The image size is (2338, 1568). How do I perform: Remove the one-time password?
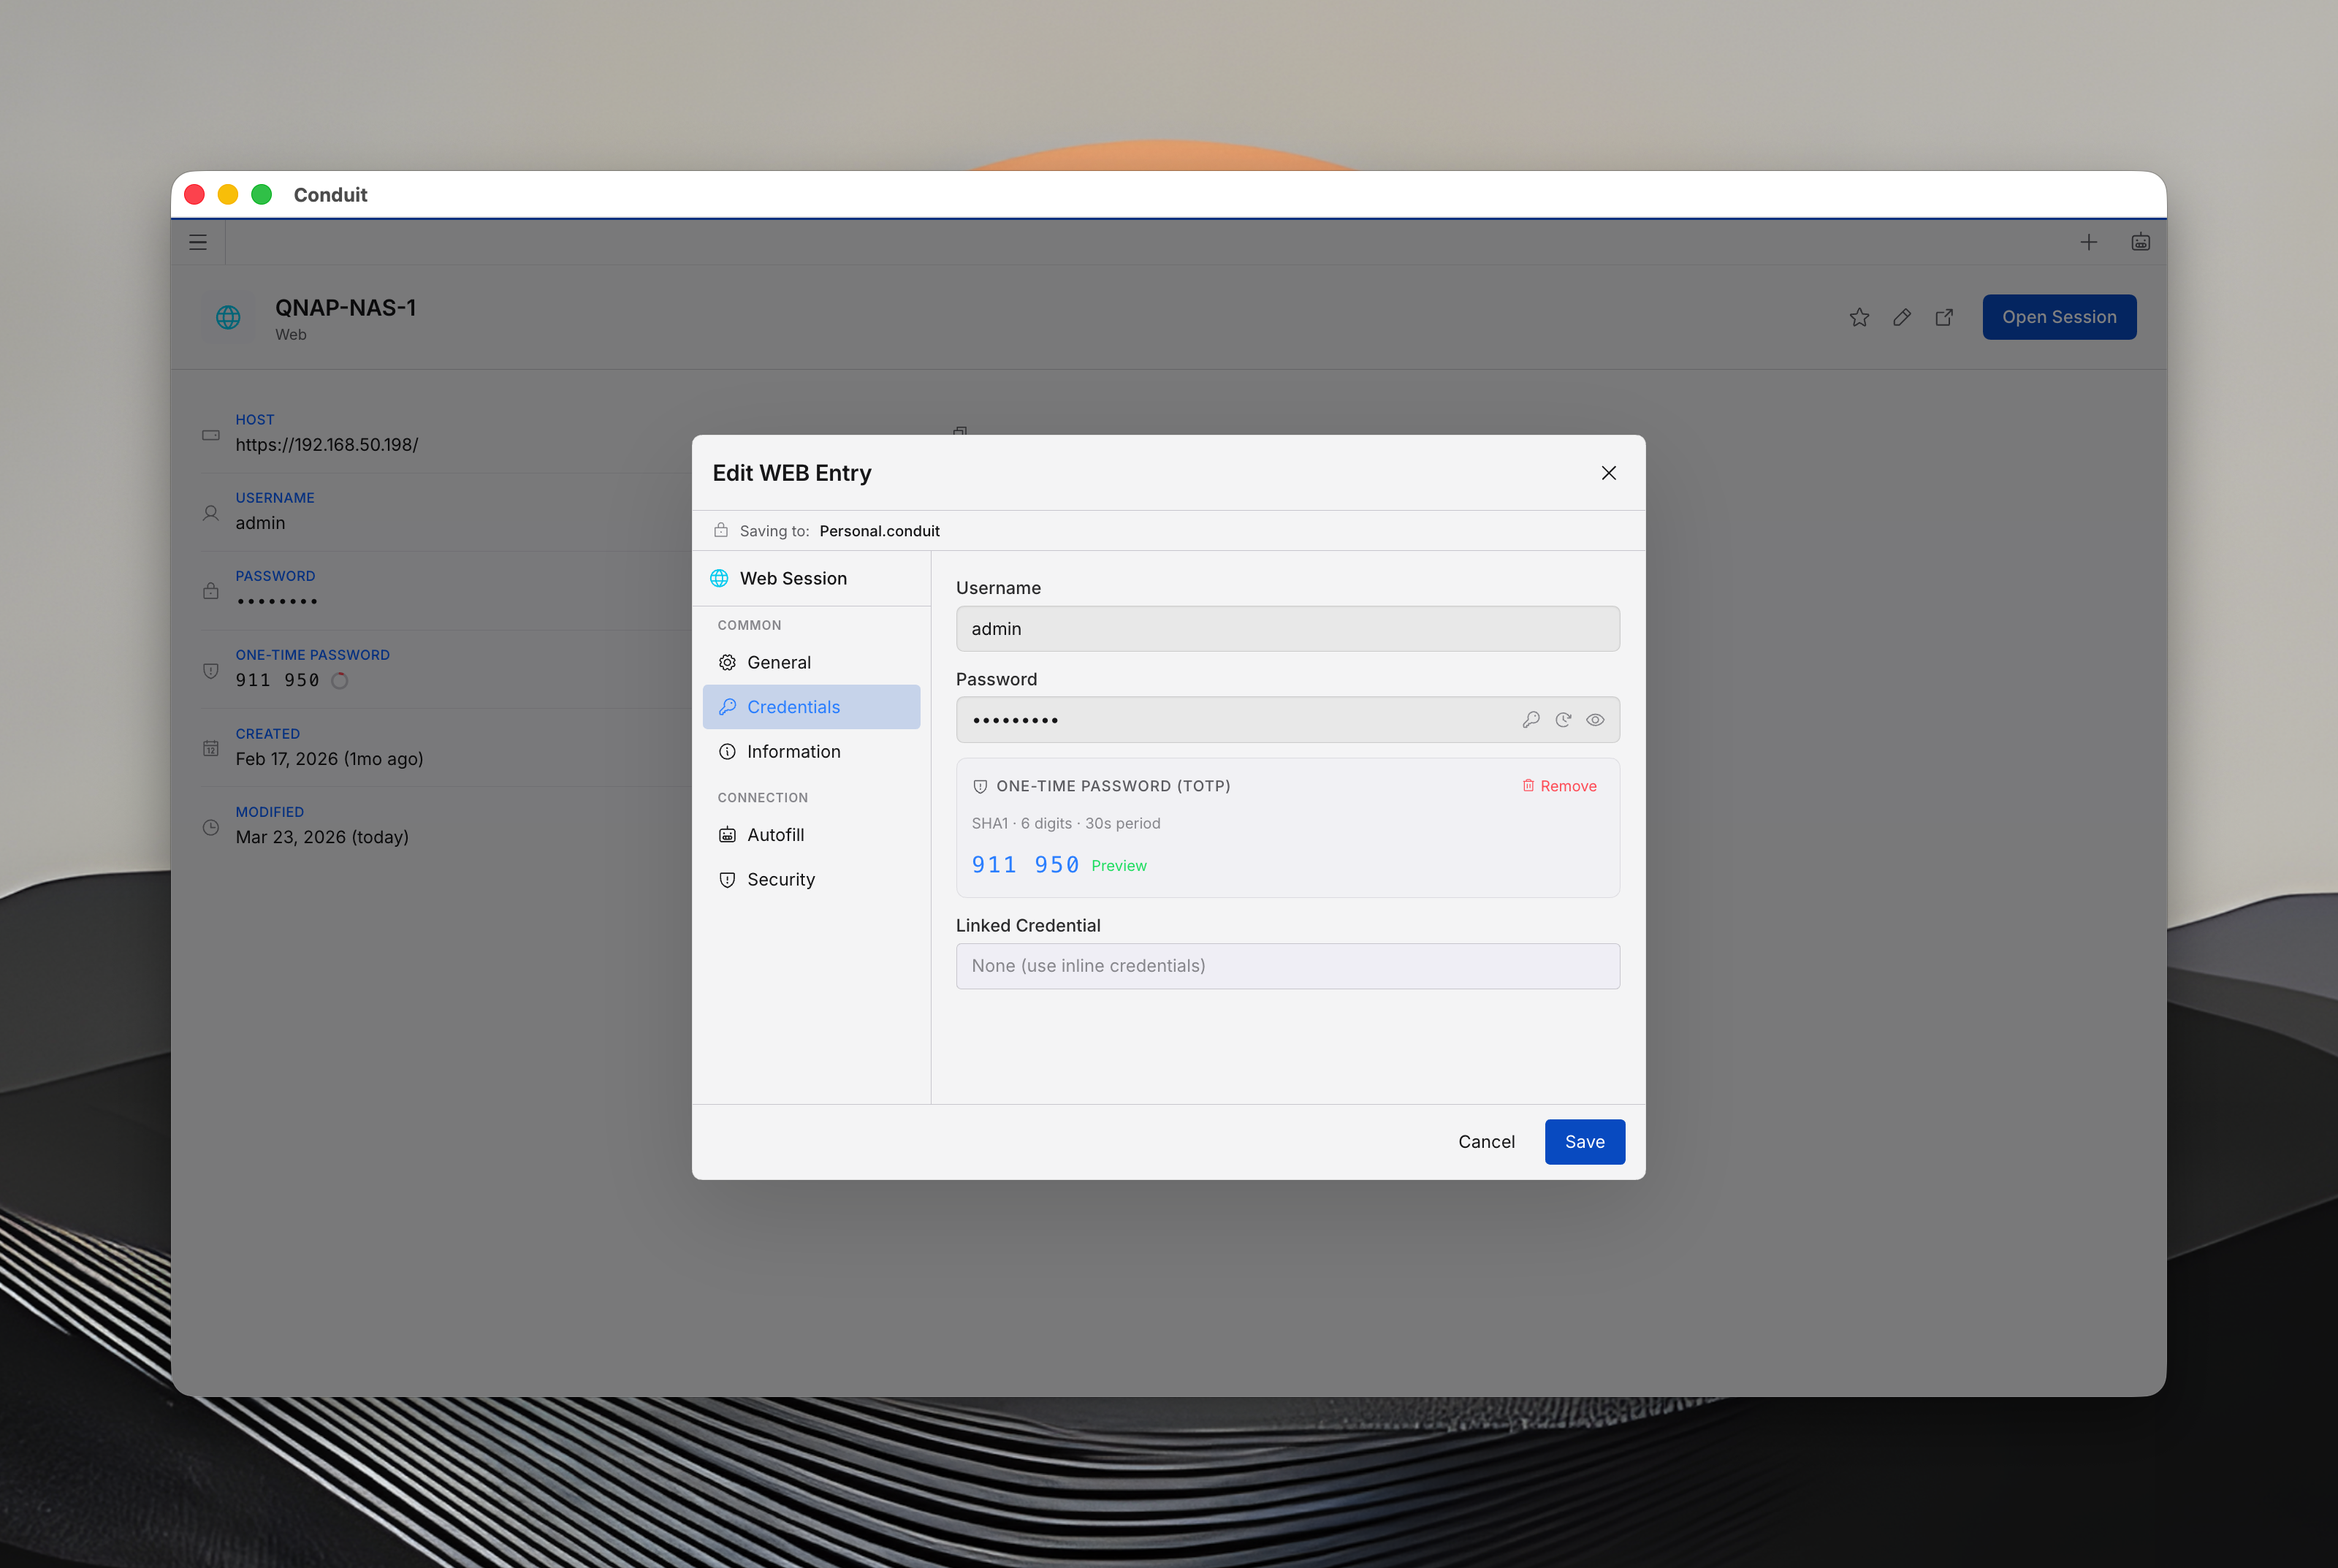coord(1559,786)
